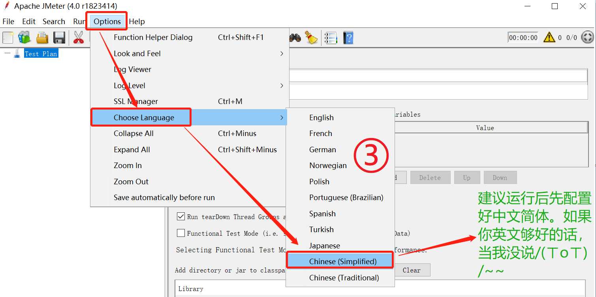Toggle Run tearDown Thread Groups checkbox
The height and width of the screenshot is (297, 596).
[x=181, y=216]
